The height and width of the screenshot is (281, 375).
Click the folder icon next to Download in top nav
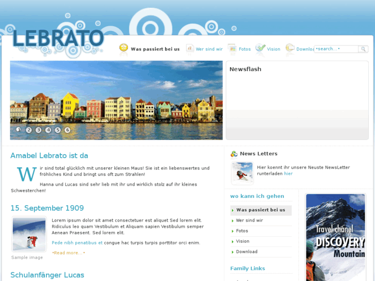click(x=290, y=47)
